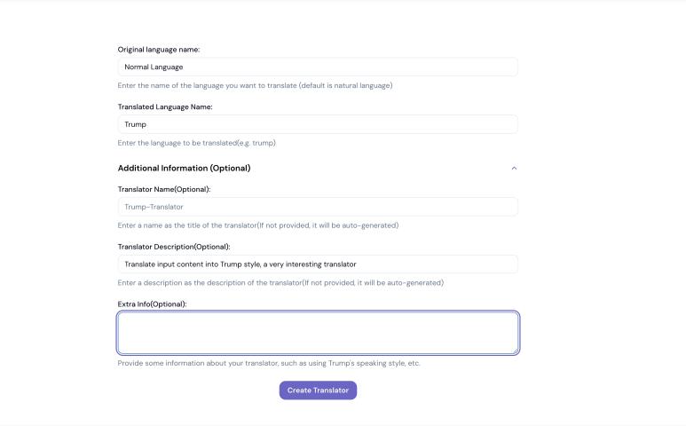Click the "Translator Description(Optional):" label
686x426 pixels.
click(174, 246)
